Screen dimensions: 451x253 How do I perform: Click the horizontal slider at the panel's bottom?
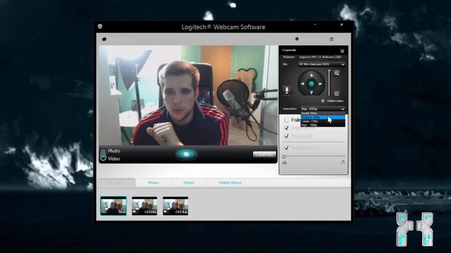[x=314, y=157]
